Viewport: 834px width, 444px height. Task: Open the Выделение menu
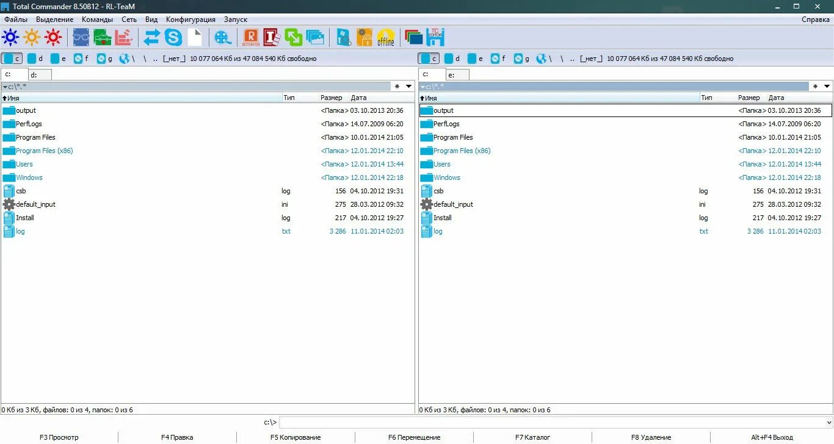coord(55,20)
